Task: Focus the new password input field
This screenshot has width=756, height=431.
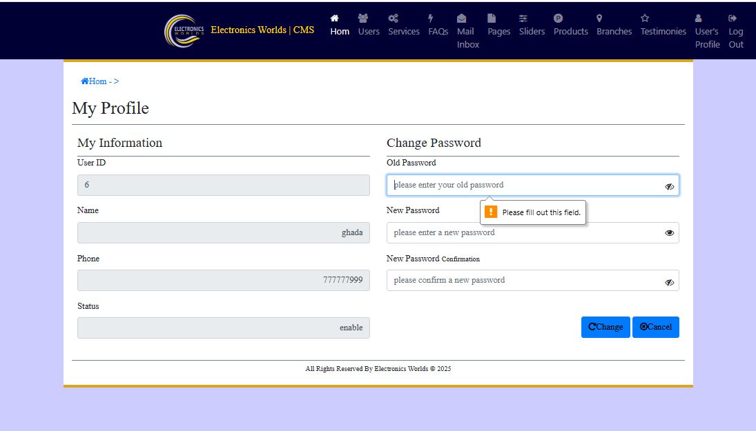Action: click(x=533, y=232)
